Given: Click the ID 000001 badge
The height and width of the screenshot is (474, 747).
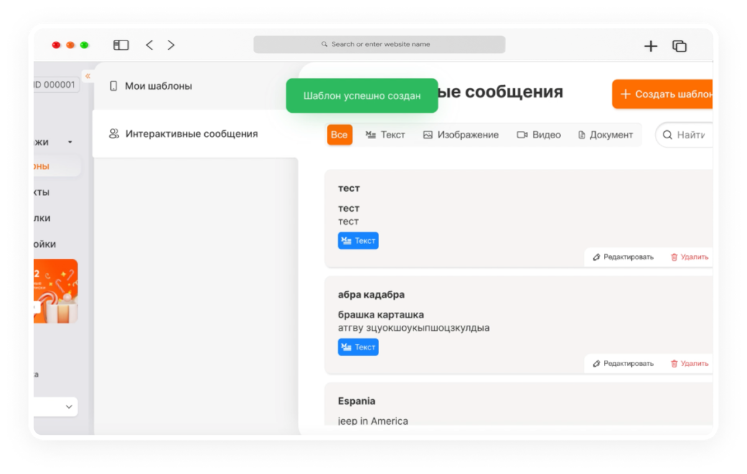Looking at the screenshot, I should coord(57,85).
